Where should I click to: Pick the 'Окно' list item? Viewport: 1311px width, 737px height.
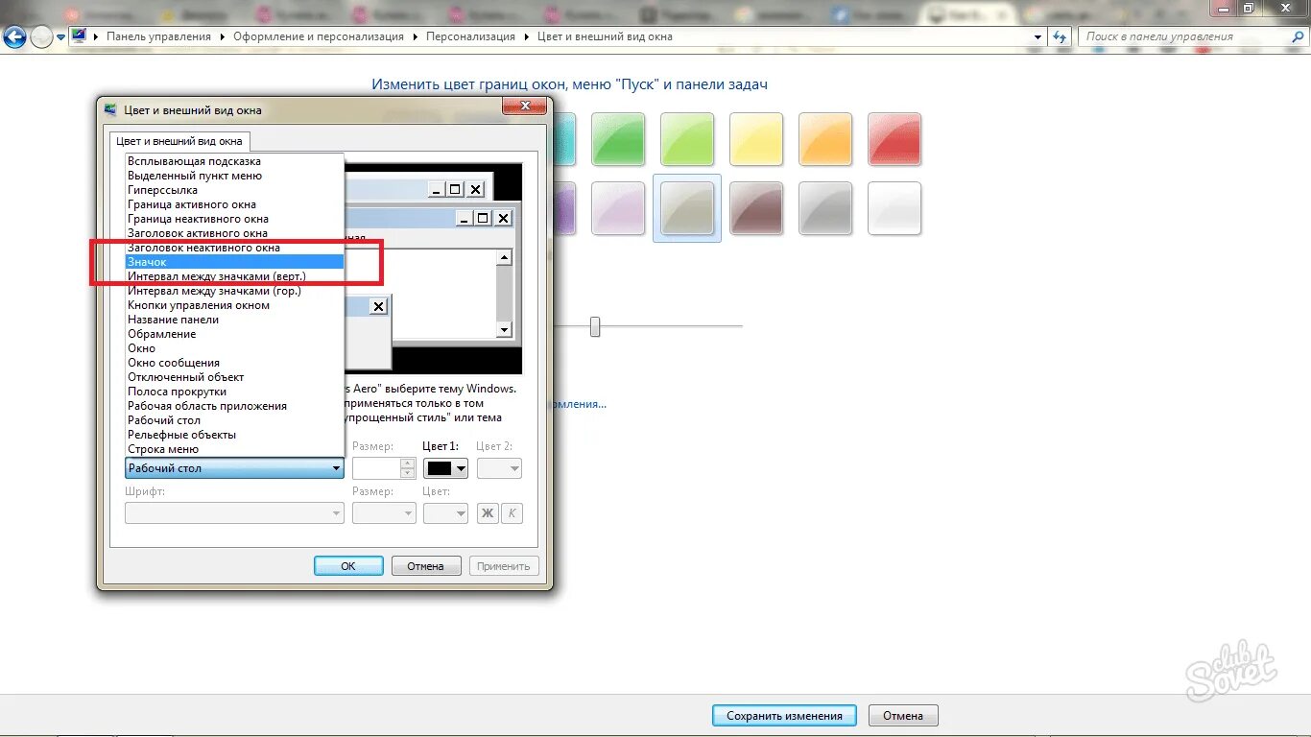pos(234,348)
